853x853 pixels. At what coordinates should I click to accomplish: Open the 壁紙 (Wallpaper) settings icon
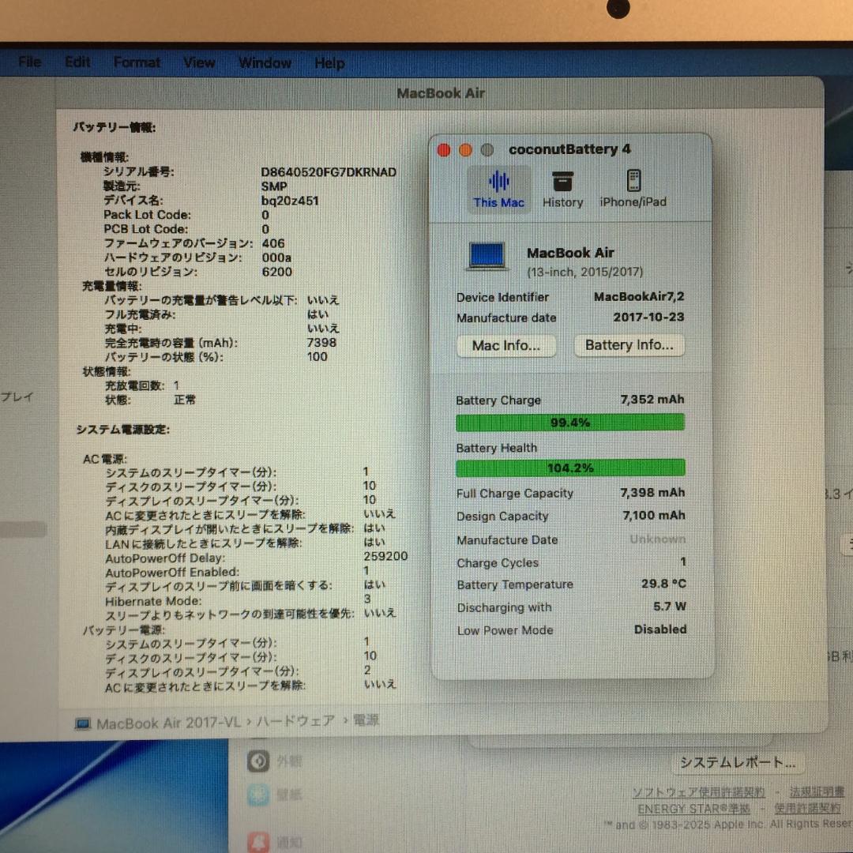click(x=259, y=795)
